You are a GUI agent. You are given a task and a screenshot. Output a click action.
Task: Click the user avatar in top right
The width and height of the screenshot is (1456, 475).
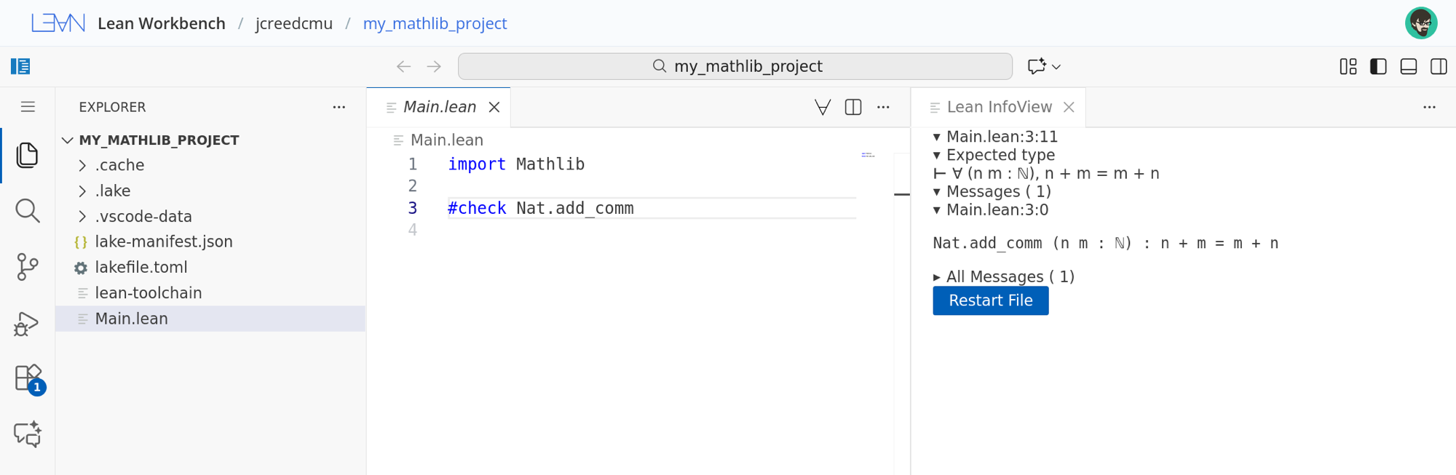[x=1420, y=23]
